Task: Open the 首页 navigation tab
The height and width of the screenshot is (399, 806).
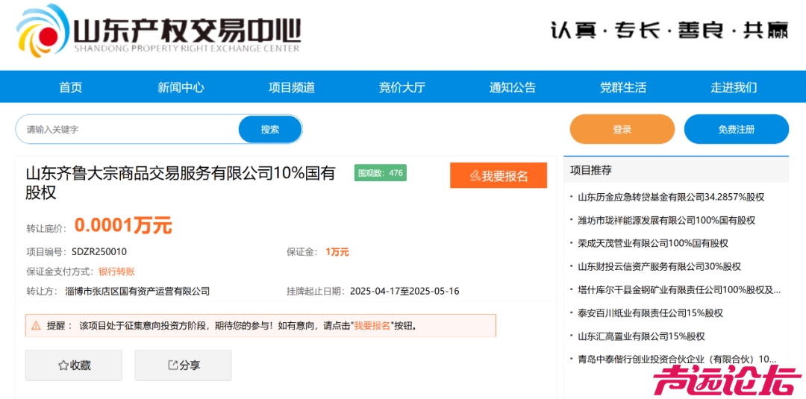Action: 70,87
